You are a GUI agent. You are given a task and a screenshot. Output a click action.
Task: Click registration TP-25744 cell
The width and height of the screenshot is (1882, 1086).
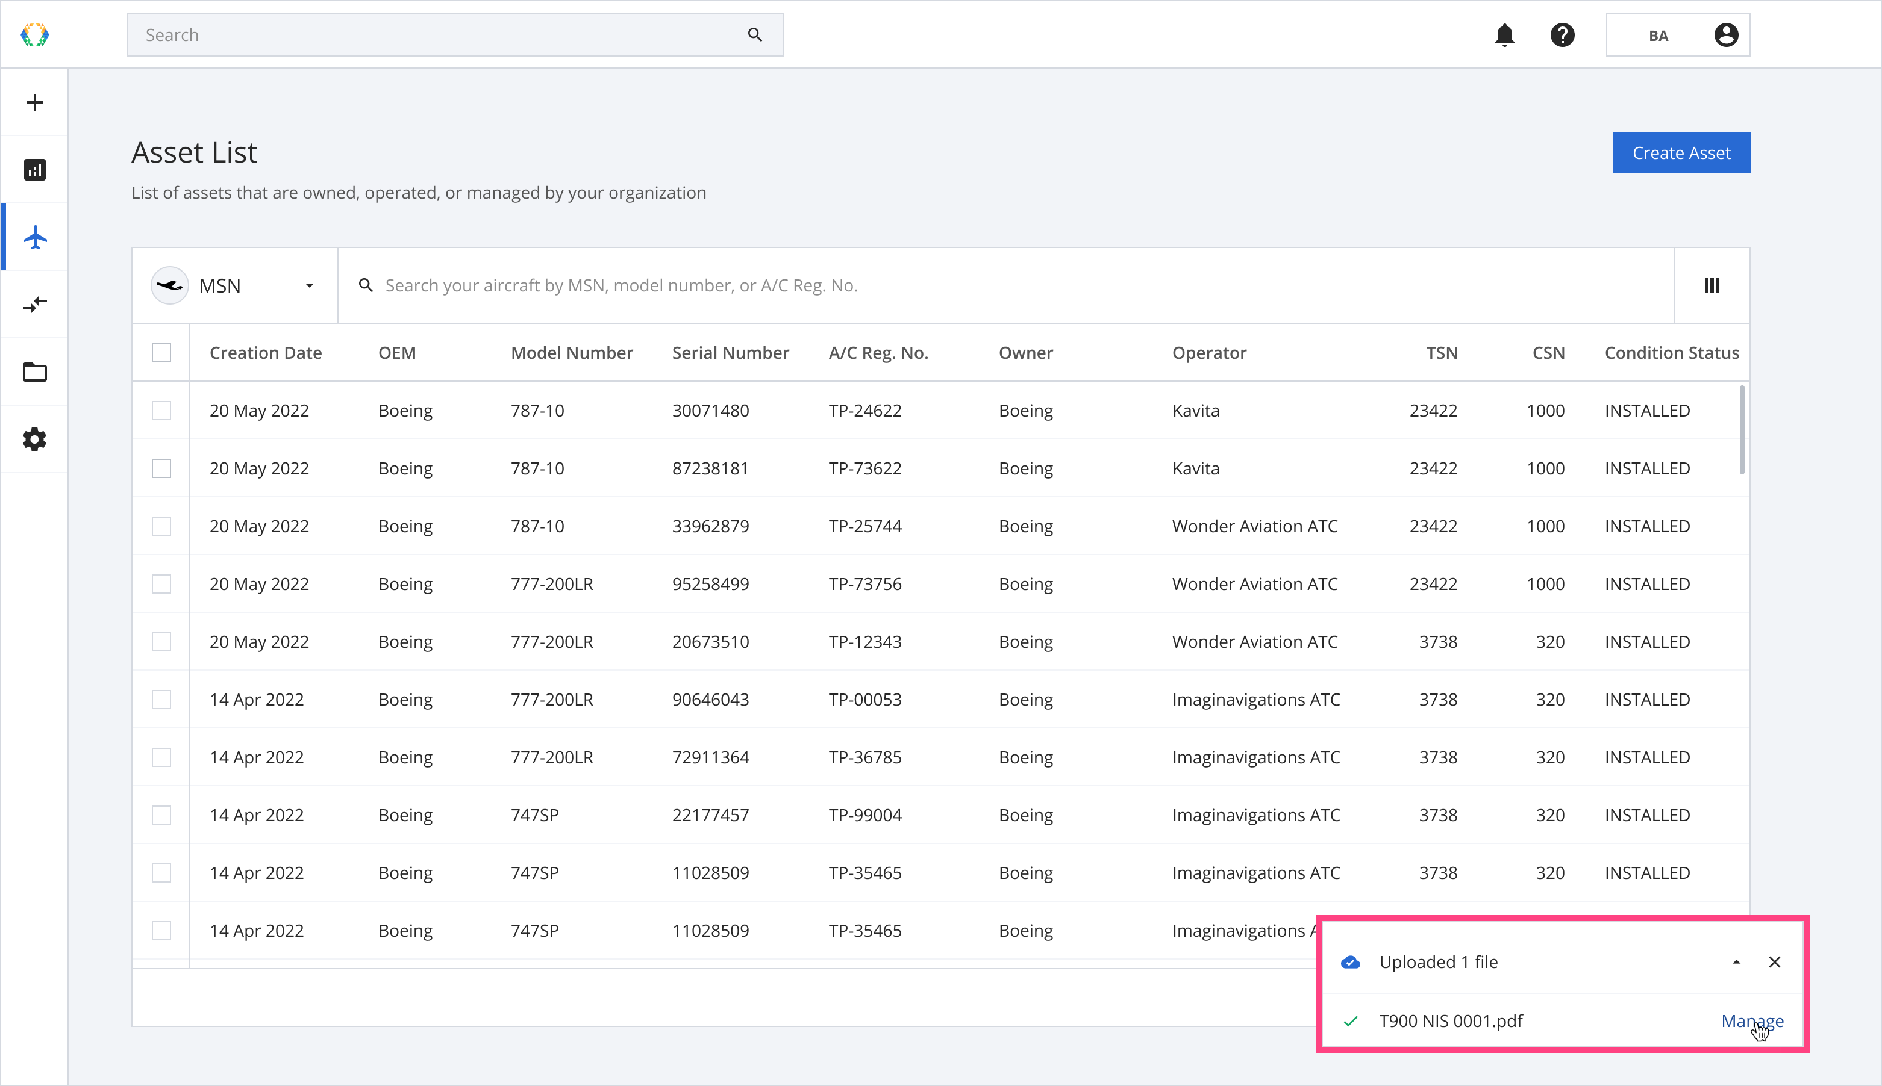[x=865, y=526]
